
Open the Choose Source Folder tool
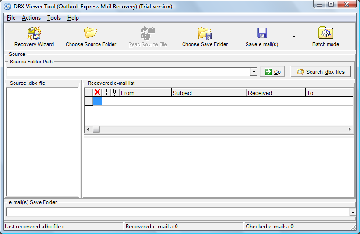91,37
